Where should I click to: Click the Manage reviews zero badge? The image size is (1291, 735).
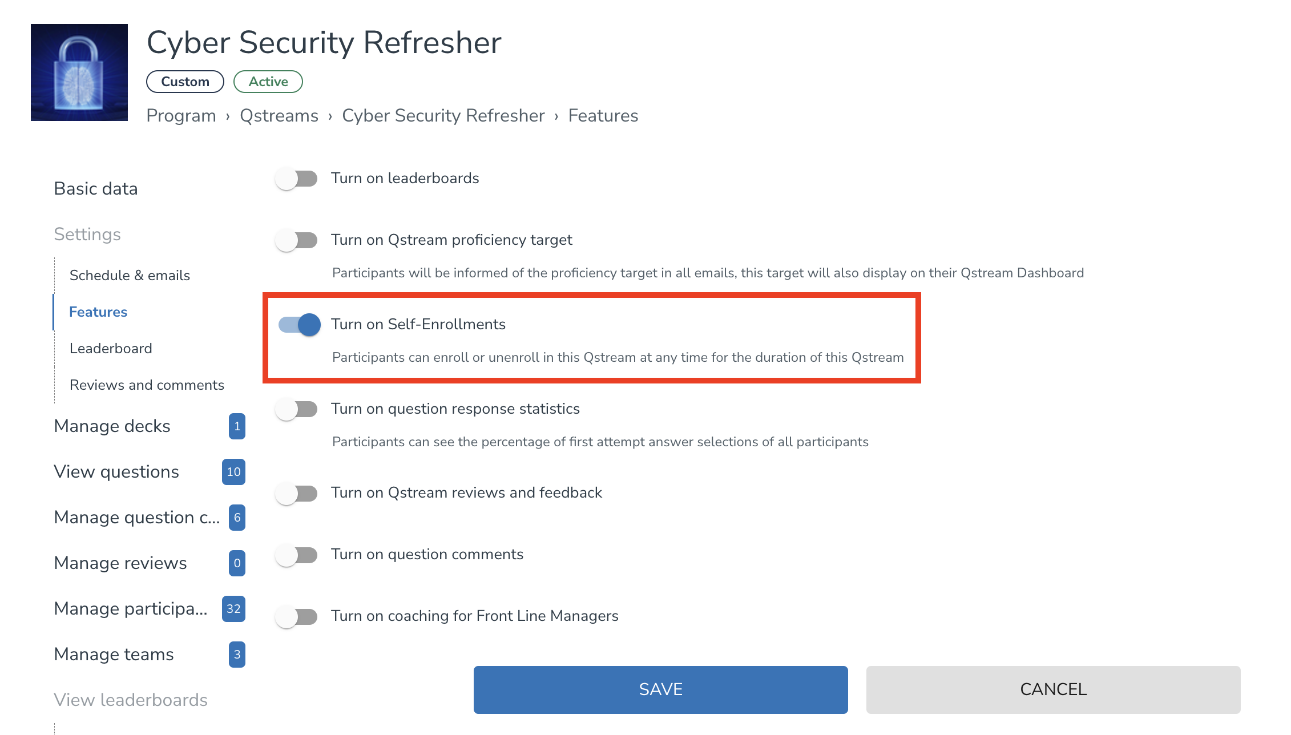pyautogui.click(x=237, y=563)
